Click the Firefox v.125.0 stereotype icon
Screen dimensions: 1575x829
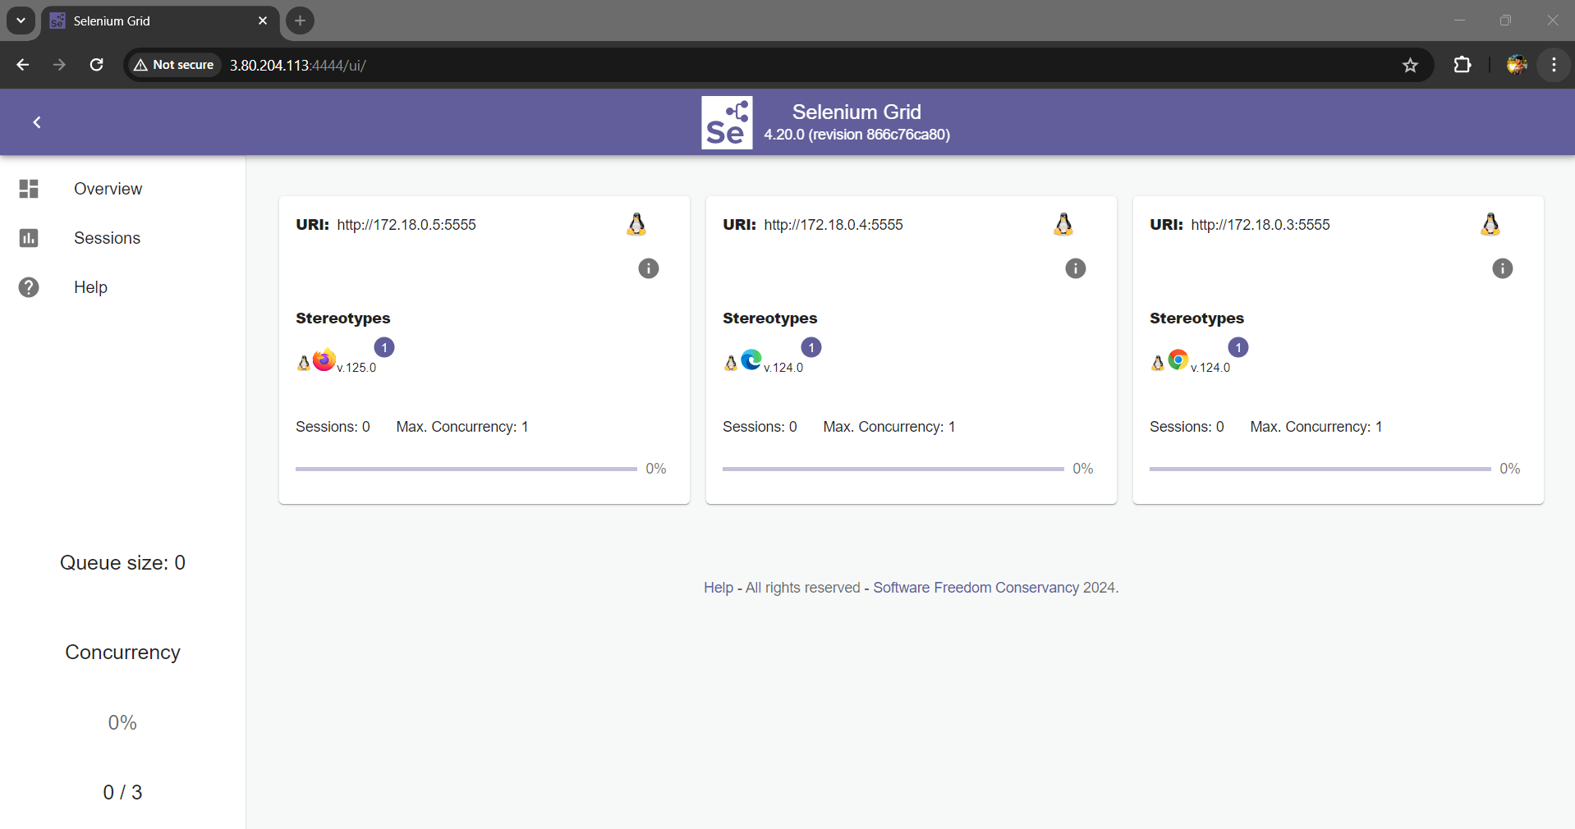(324, 360)
